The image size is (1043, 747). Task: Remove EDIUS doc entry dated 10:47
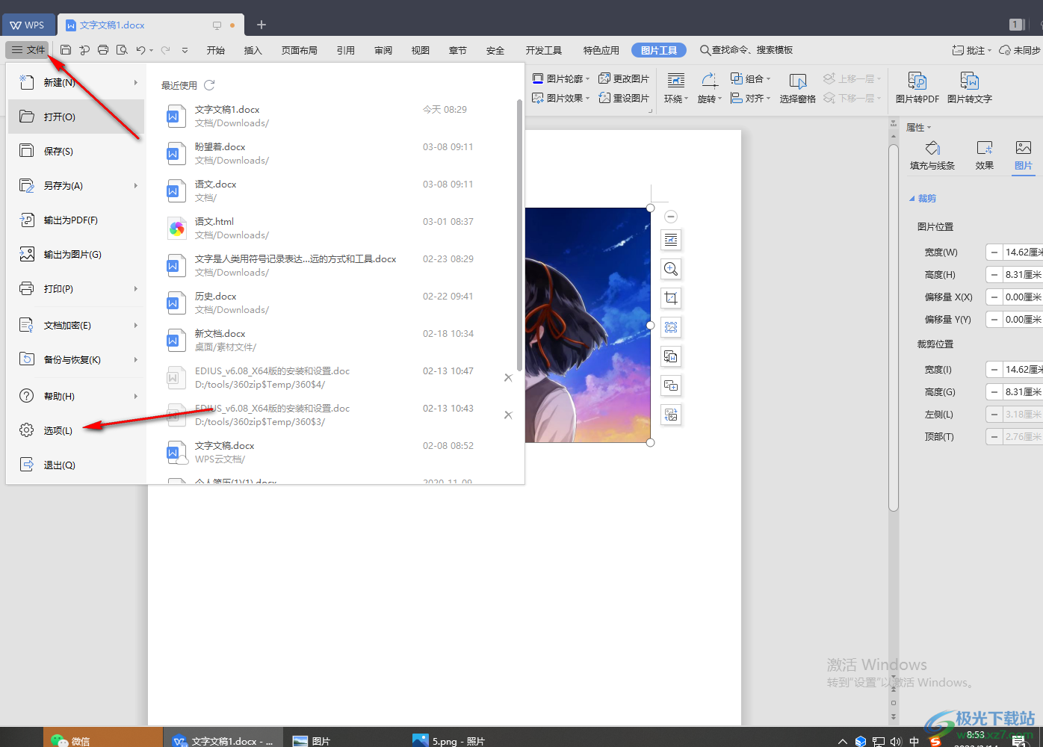pyautogui.click(x=508, y=378)
